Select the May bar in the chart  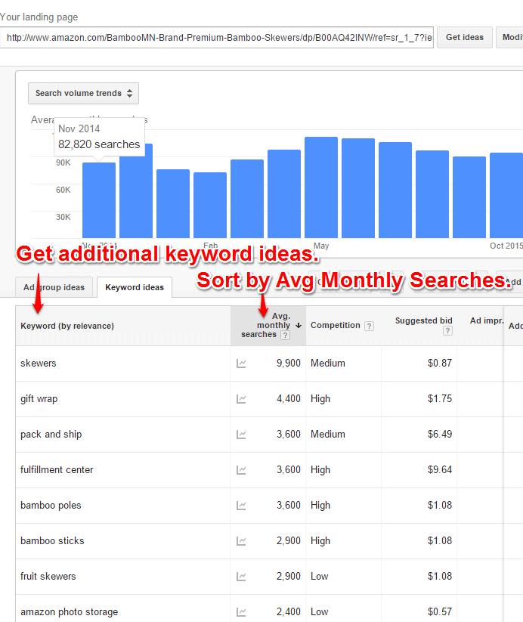pos(321,187)
